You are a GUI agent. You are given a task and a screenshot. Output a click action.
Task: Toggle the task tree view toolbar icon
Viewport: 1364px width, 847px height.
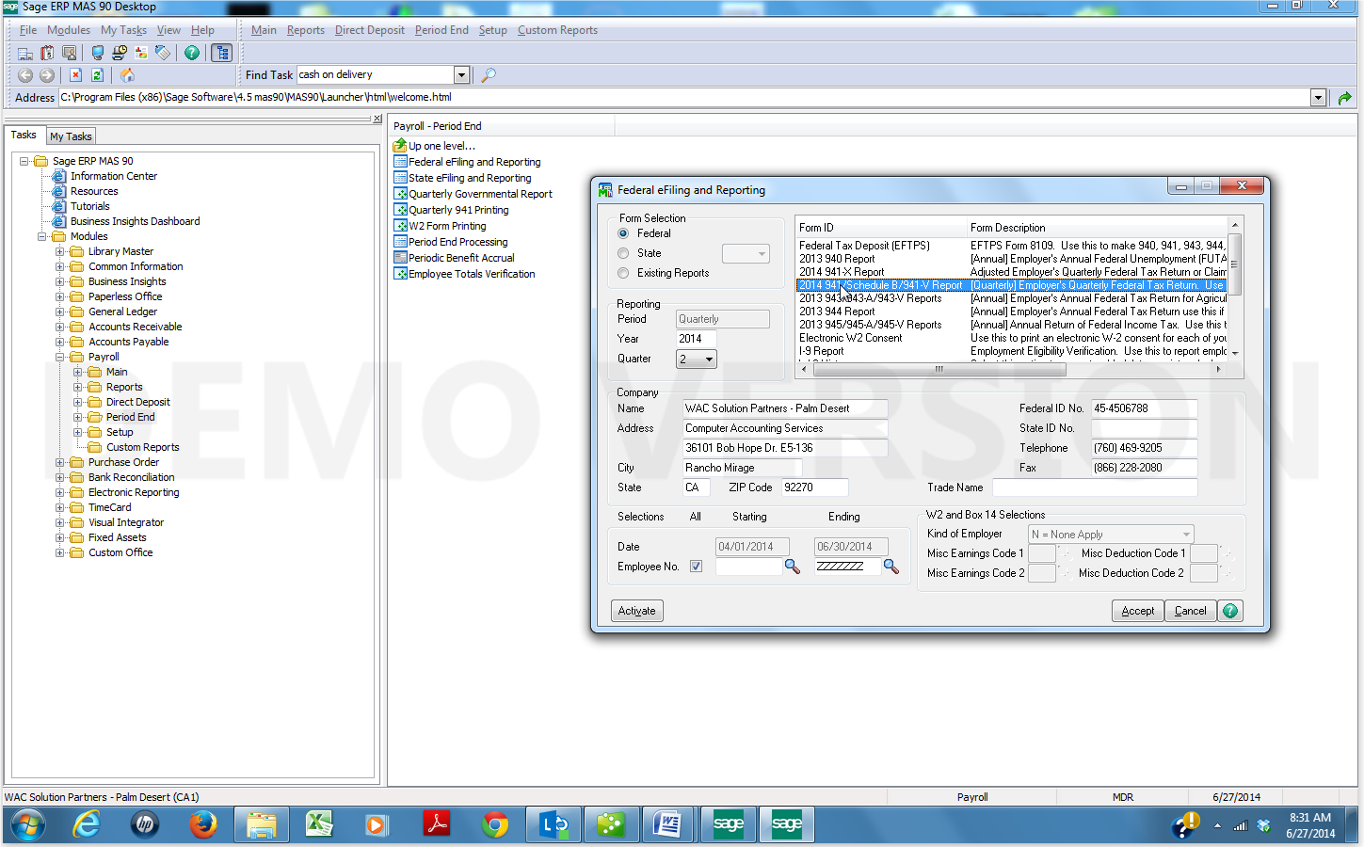pos(222,53)
